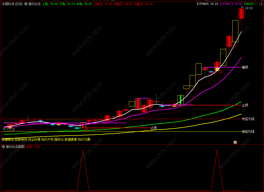Open the 知识付费 concept tag
Image resolution: width=264 pixels, height=192 pixels.
(x=84, y=139)
